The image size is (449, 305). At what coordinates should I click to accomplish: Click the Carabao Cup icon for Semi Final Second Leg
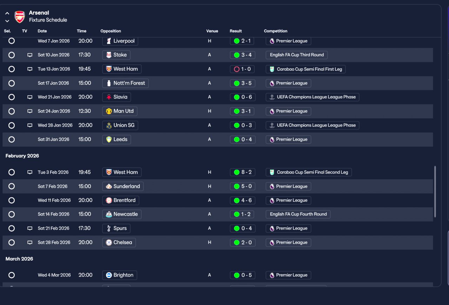tap(272, 172)
